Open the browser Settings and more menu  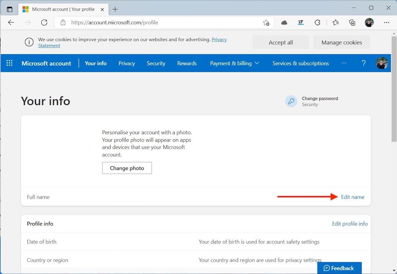(x=386, y=22)
